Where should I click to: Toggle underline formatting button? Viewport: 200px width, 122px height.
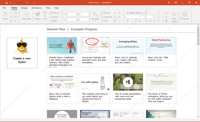point(135,21)
